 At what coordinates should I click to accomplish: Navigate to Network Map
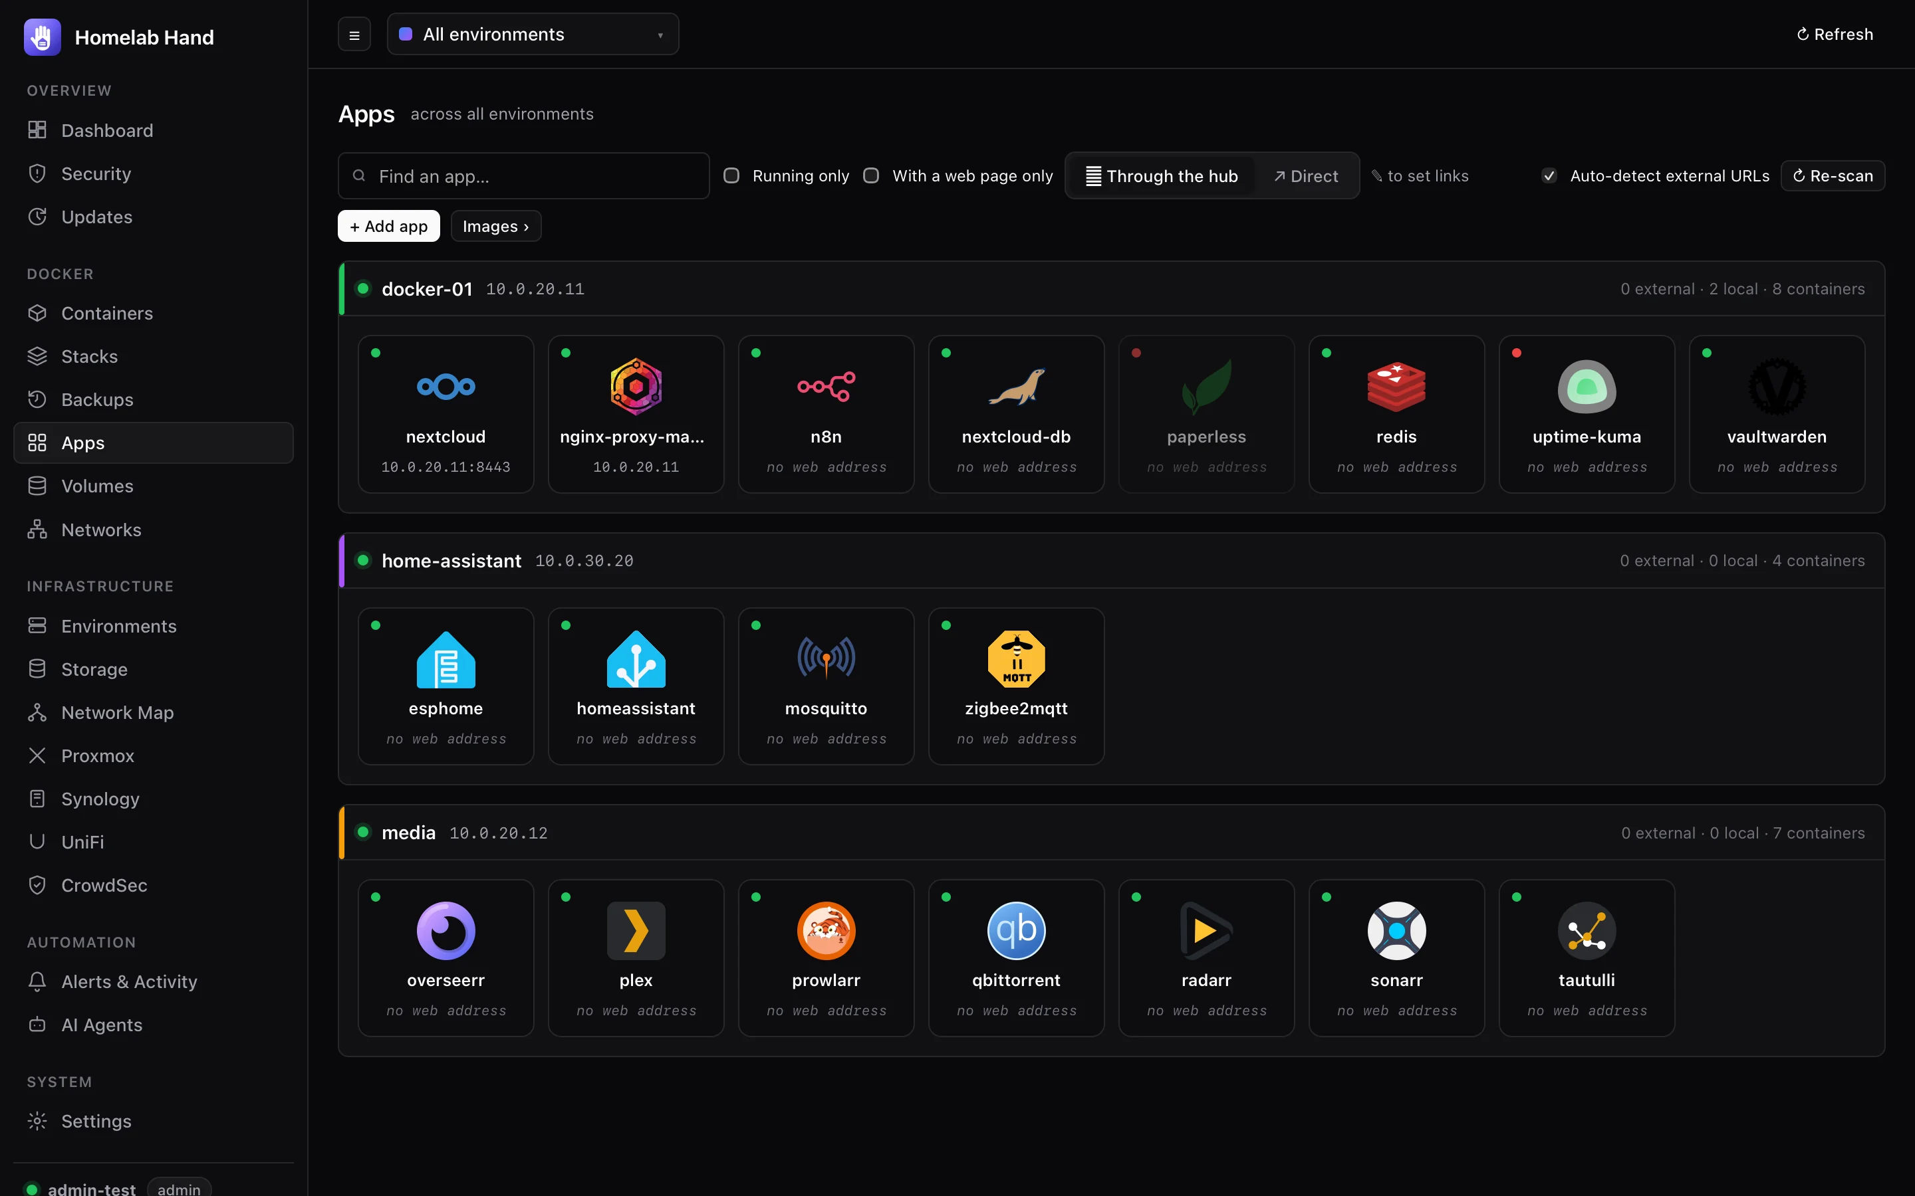154,712
